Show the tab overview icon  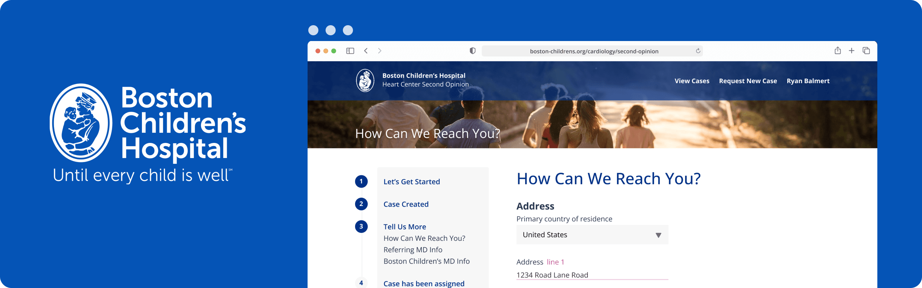coord(866,51)
